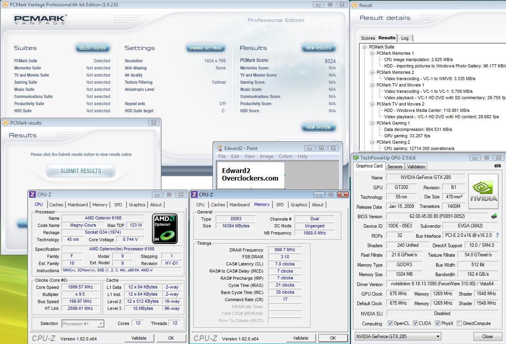The image size is (506, 344).
Task: Open the Image menu in Paint
Action: click(266, 156)
